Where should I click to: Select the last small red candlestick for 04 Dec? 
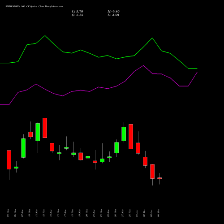coord(159,178)
